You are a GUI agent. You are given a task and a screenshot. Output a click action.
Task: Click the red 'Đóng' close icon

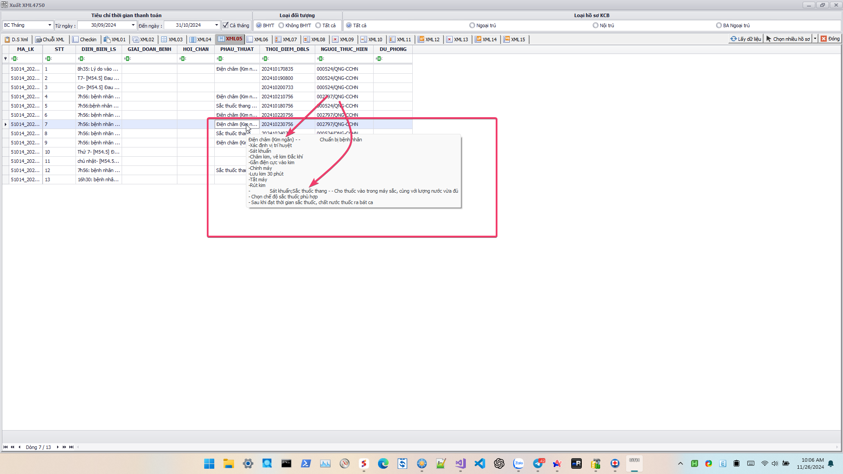(x=824, y=39)
